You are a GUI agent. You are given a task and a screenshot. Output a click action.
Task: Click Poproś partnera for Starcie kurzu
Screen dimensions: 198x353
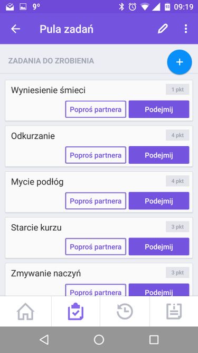[x=96, y=246]
